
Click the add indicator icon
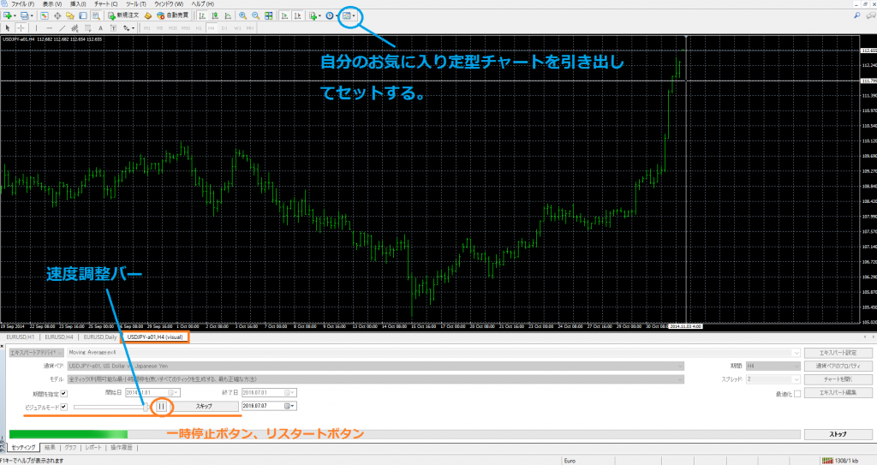coord(314,15)
